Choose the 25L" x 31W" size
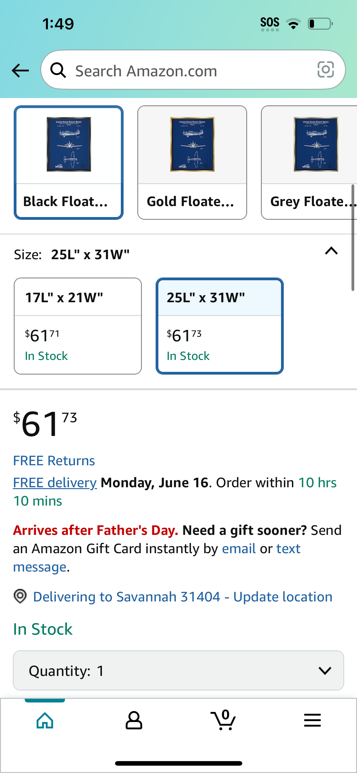 220,326
